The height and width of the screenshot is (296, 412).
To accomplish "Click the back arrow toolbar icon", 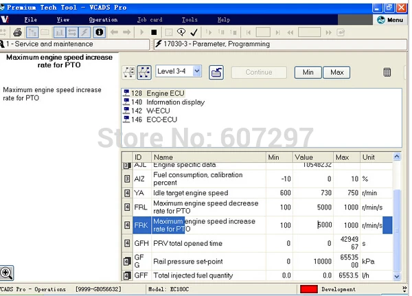I will (114, 32).
